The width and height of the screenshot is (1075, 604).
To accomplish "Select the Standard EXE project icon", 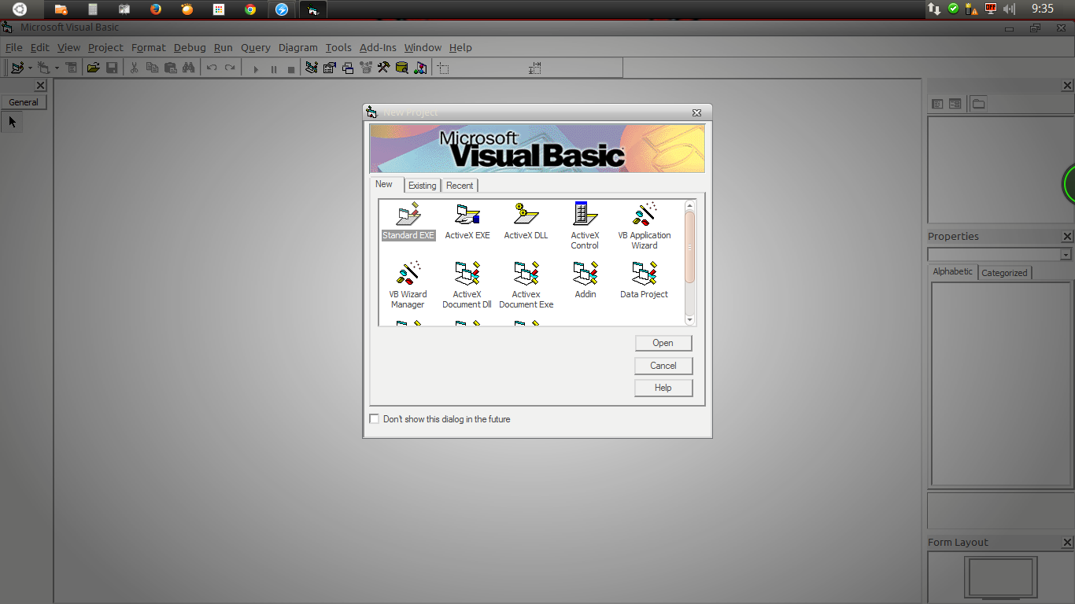I will coord(408,221).
